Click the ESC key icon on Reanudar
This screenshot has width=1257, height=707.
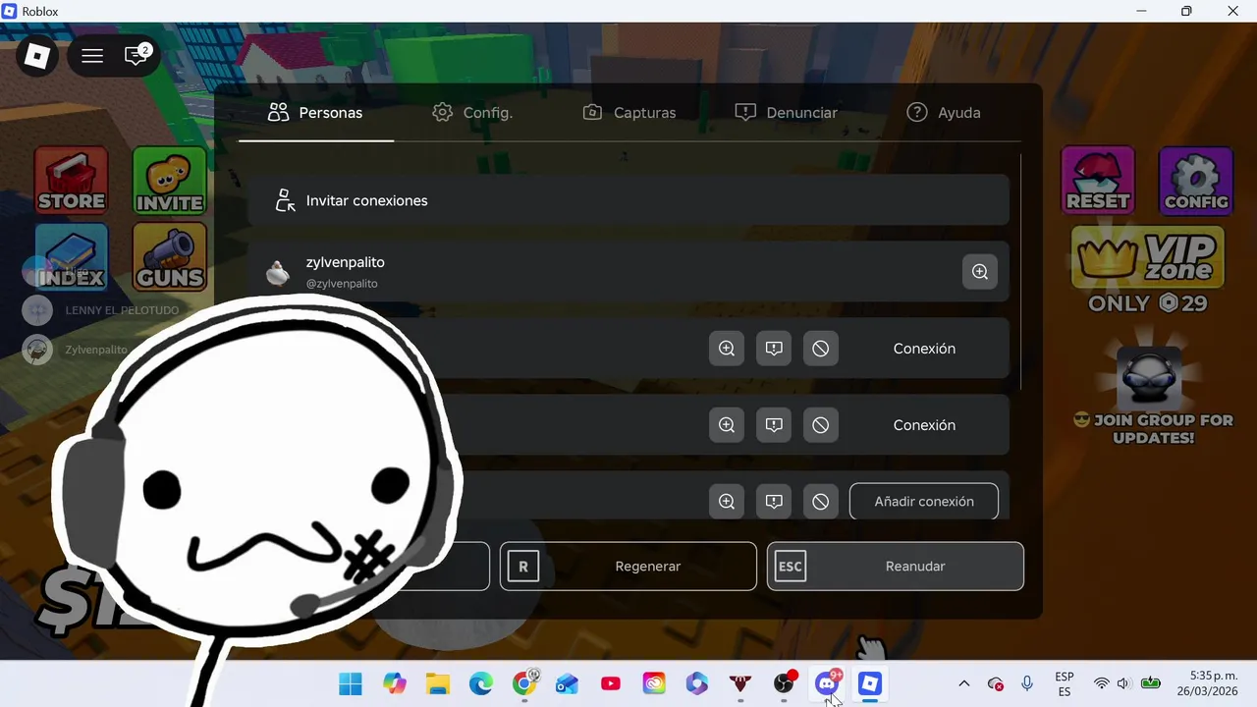[x=791, y=567]
